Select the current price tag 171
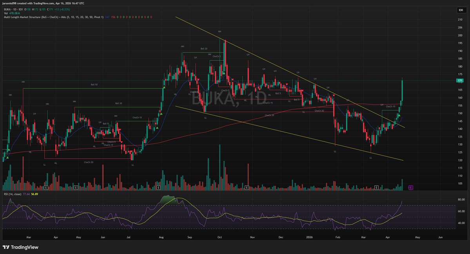Viewport: 470px width, 254px height. click(460, 81)
